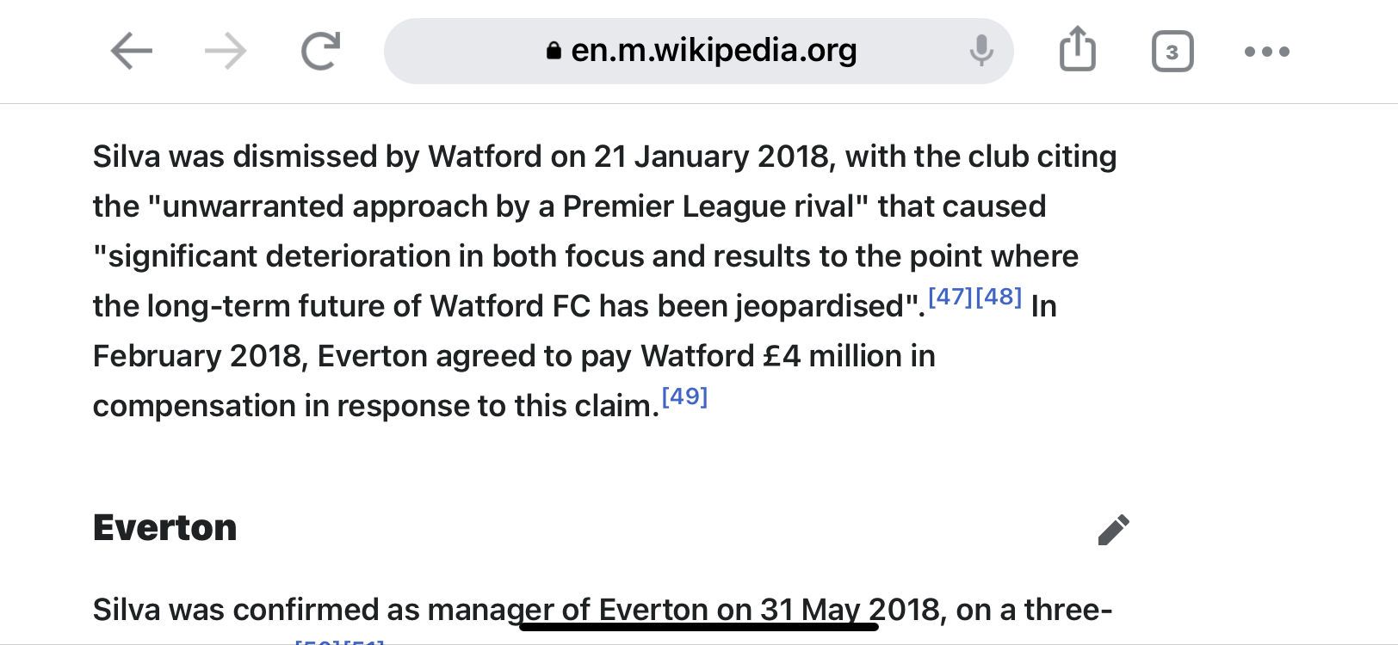Open the tab switcher showing 3 tabs
The height and width of the screenshot is (645, 1398).
pos(1172,52)
